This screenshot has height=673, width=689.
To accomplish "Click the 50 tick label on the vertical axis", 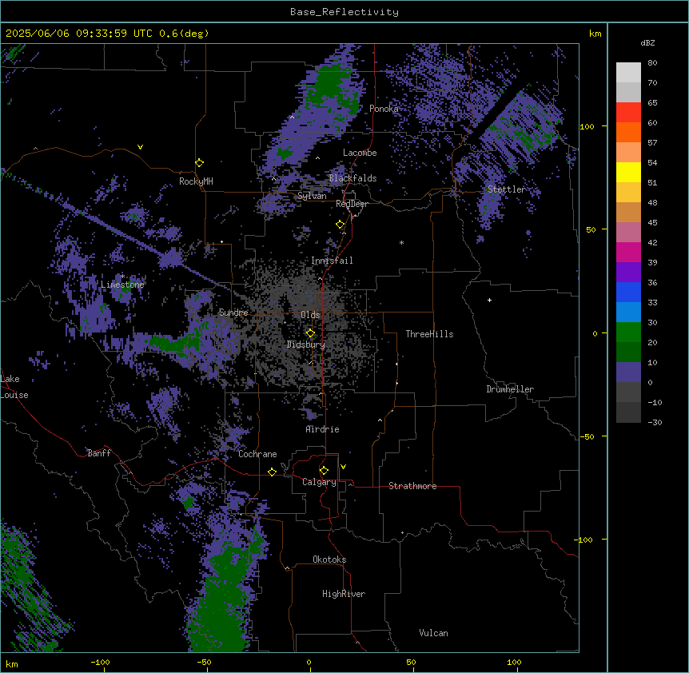I will coord(591,229).
